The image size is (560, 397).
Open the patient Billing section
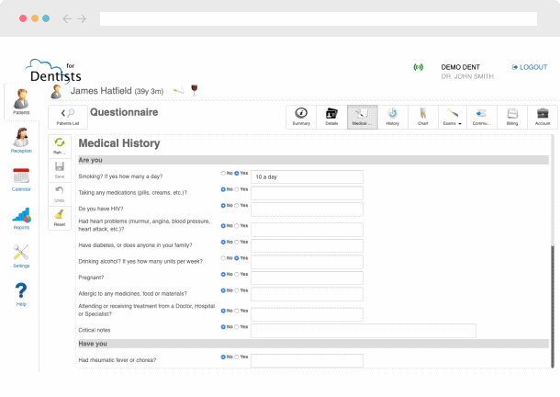511,116
